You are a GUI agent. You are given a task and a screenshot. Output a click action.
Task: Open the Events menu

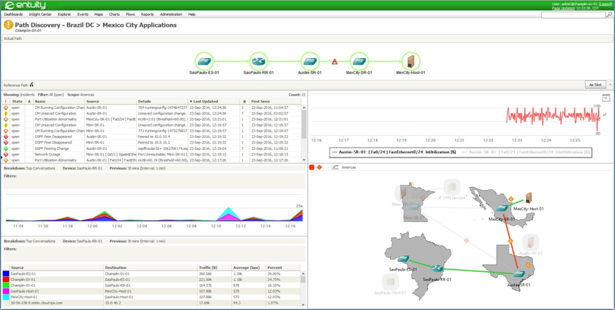[x=83, y=15]
